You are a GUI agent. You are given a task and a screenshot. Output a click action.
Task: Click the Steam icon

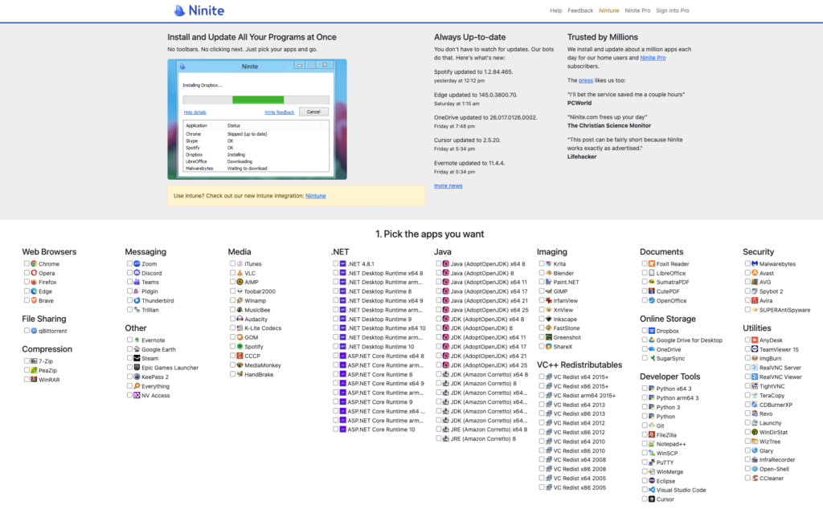click(x=137, y=359)
